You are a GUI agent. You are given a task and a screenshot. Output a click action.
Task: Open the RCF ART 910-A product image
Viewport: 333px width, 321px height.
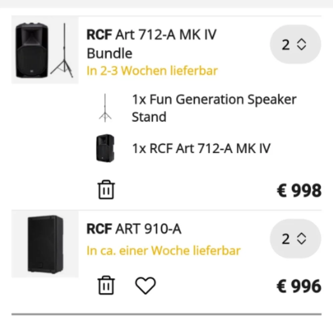click(x=45, y=244)
